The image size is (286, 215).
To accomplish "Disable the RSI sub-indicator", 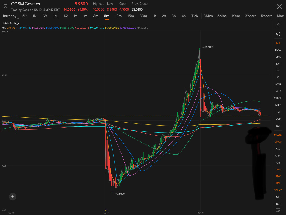I will click(x=278, y=183).
